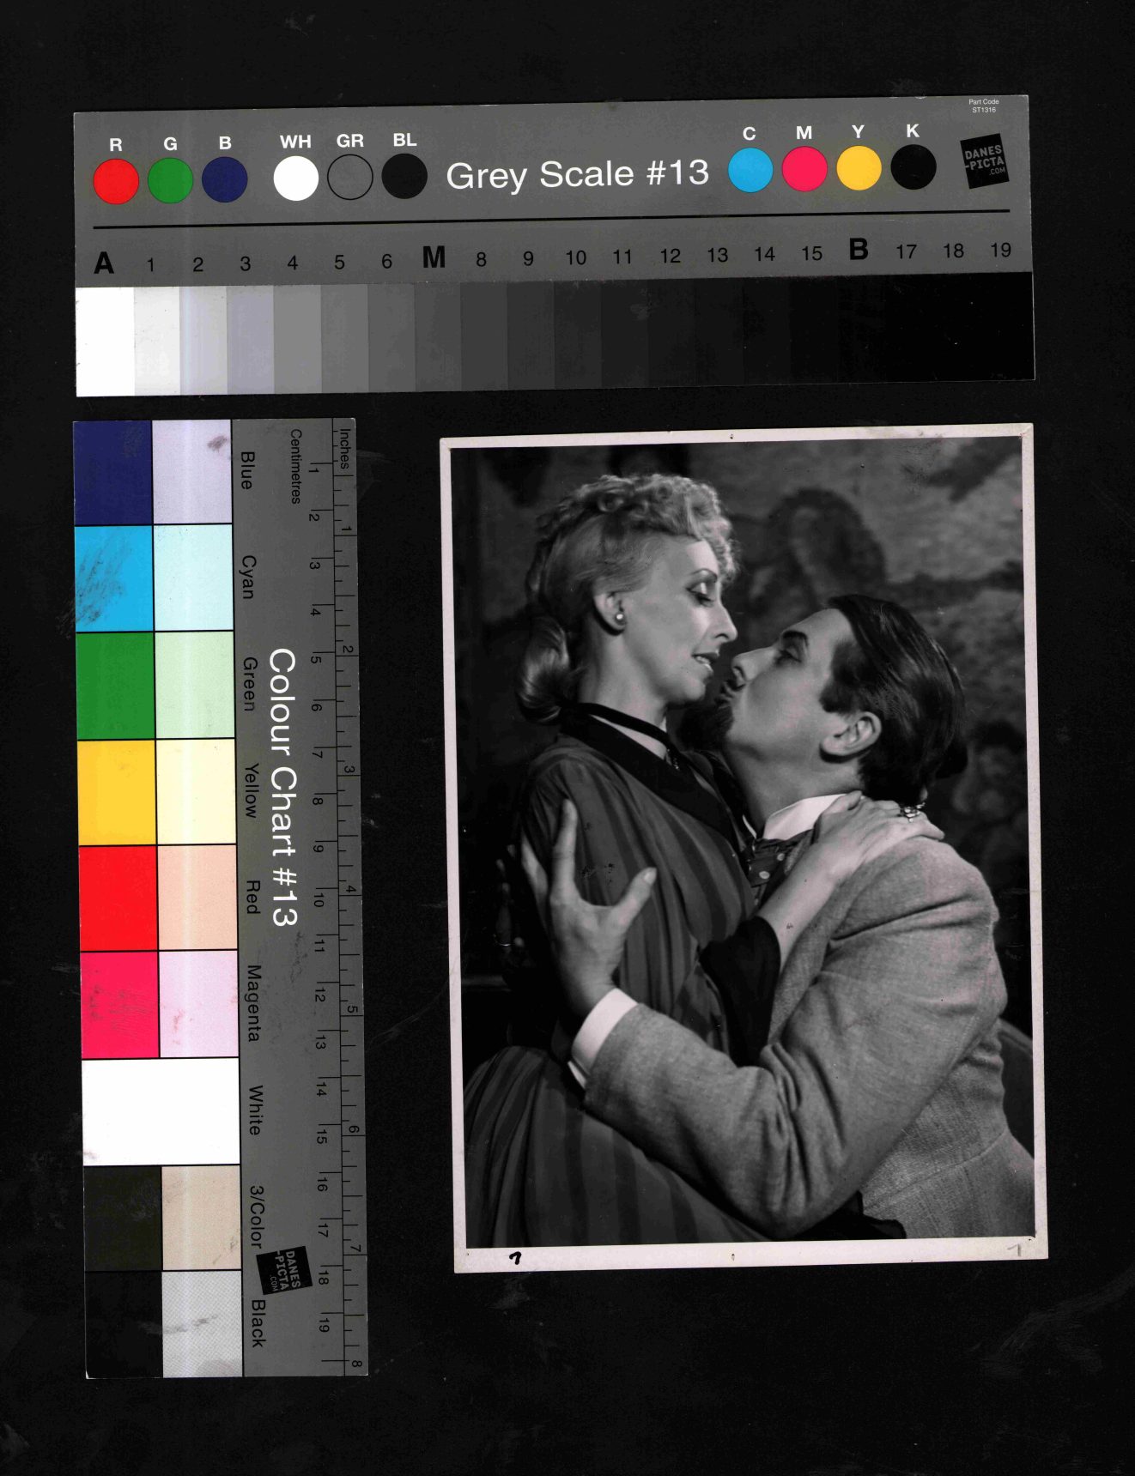Click the grey circle labeled GR
This screenshot has width=1135, height=1476.
(x=349, y=177)
